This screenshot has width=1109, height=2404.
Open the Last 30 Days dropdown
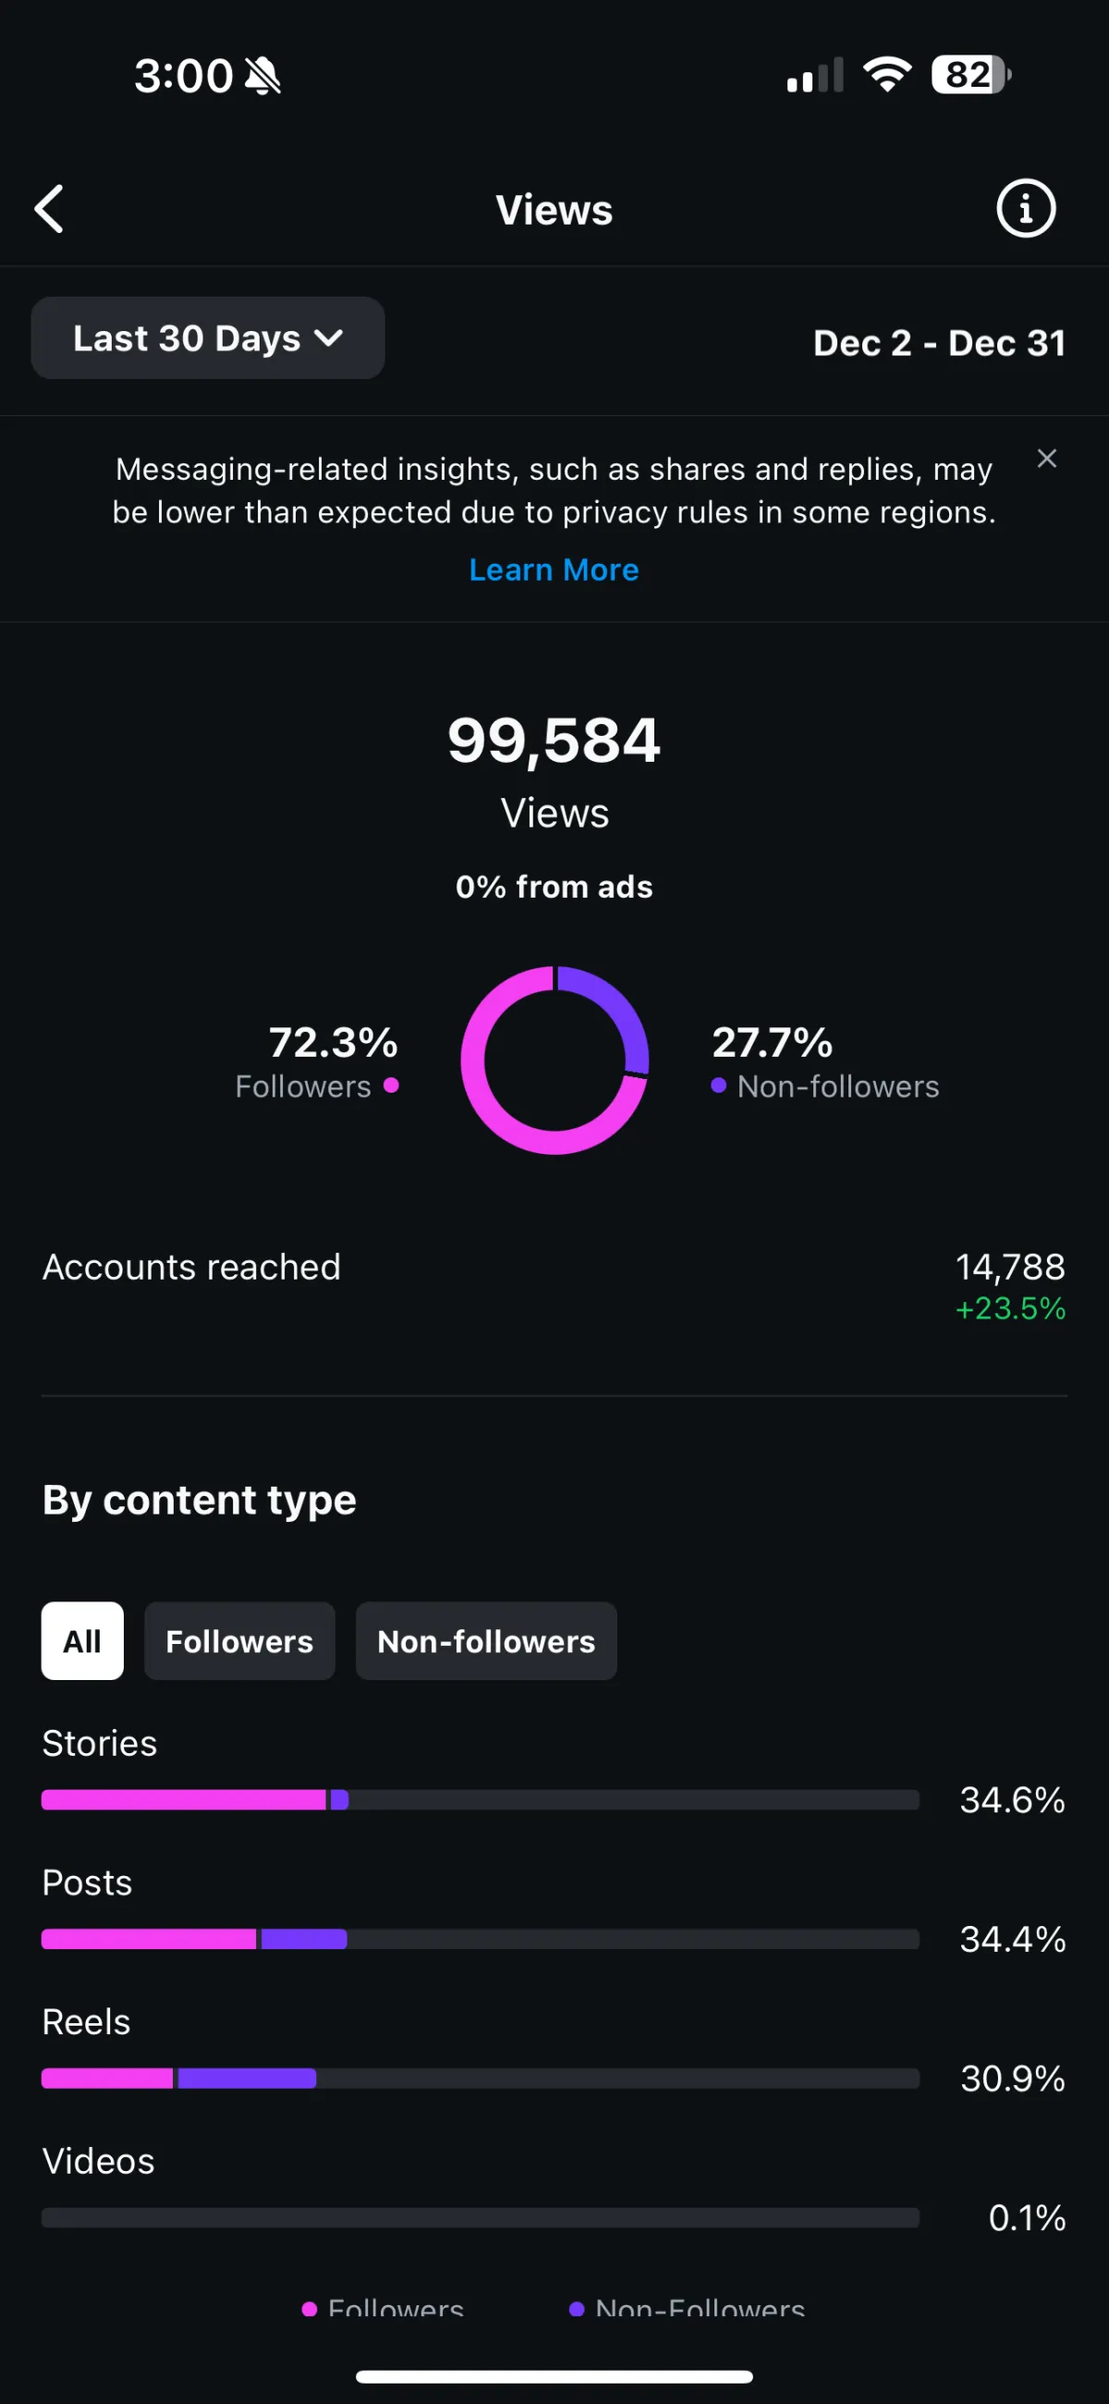(x=208, y=337)
